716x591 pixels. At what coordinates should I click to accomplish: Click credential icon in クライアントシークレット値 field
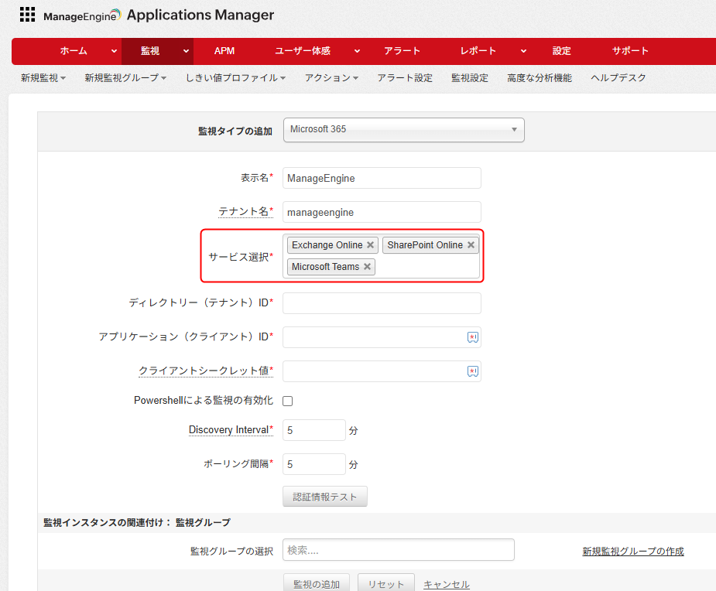[x=472, y=371]
